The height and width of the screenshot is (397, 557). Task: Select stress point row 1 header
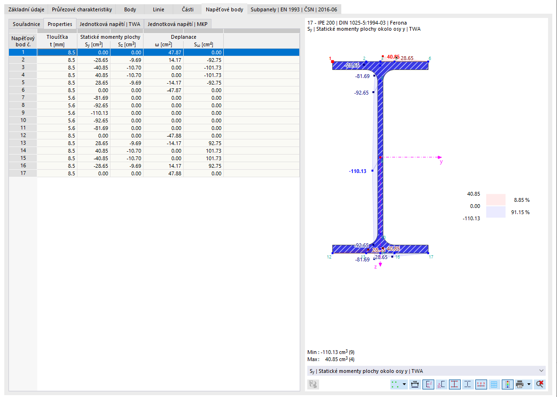[23, 52]
